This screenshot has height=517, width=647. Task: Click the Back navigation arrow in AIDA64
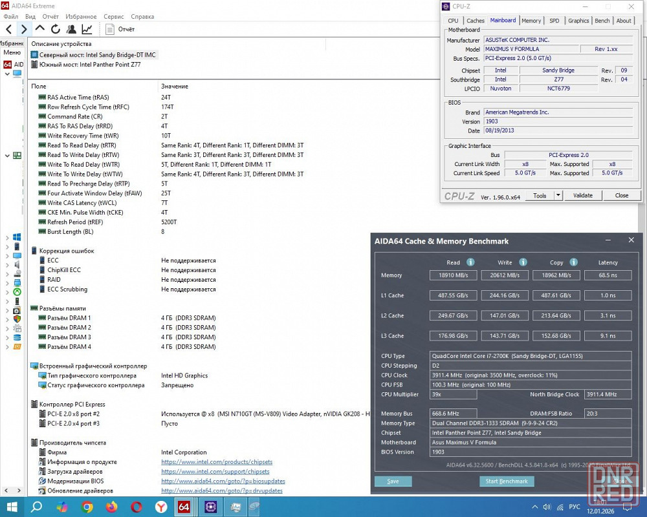click(x=8, y=29)
